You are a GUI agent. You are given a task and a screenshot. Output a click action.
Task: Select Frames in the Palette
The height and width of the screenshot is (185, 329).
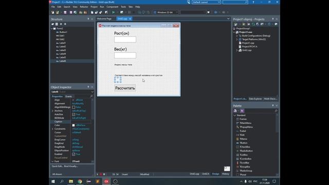pyautogui.click(x=243, y=119)
